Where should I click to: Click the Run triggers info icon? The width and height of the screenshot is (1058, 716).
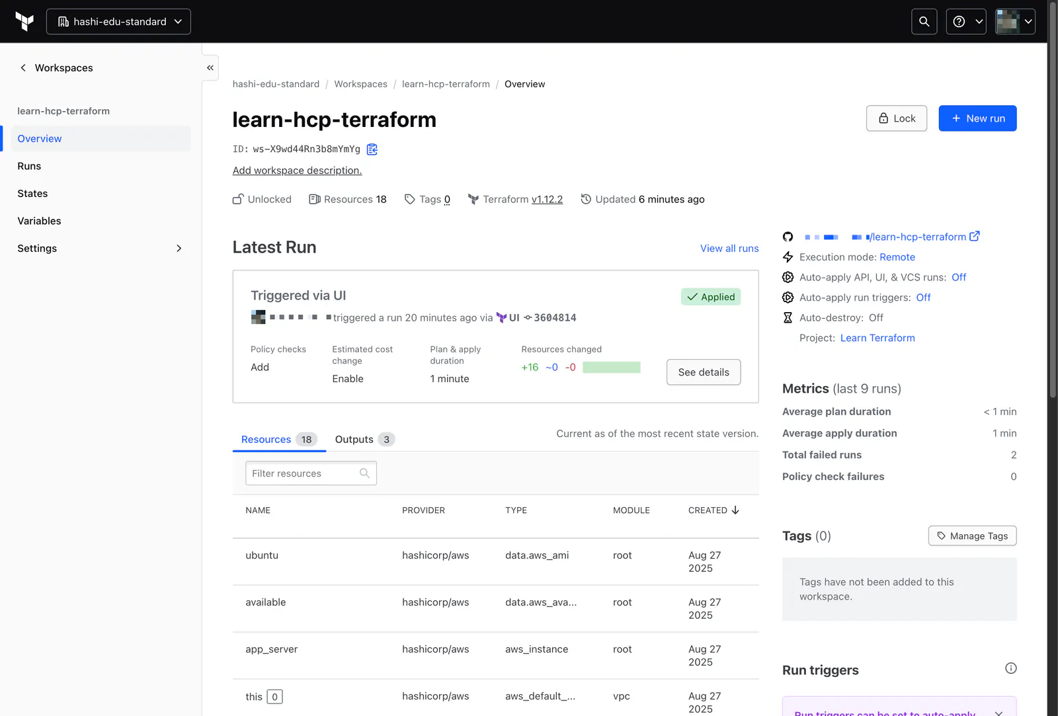(1011, 668)
